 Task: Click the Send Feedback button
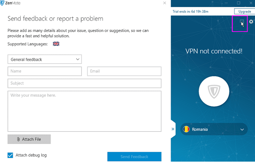134,157
